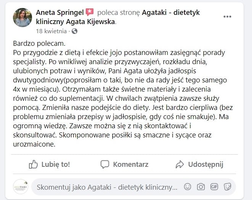This screenshot has height=200, width=252.
Task: Click the globe public audience icon
Action: [74, 31]
